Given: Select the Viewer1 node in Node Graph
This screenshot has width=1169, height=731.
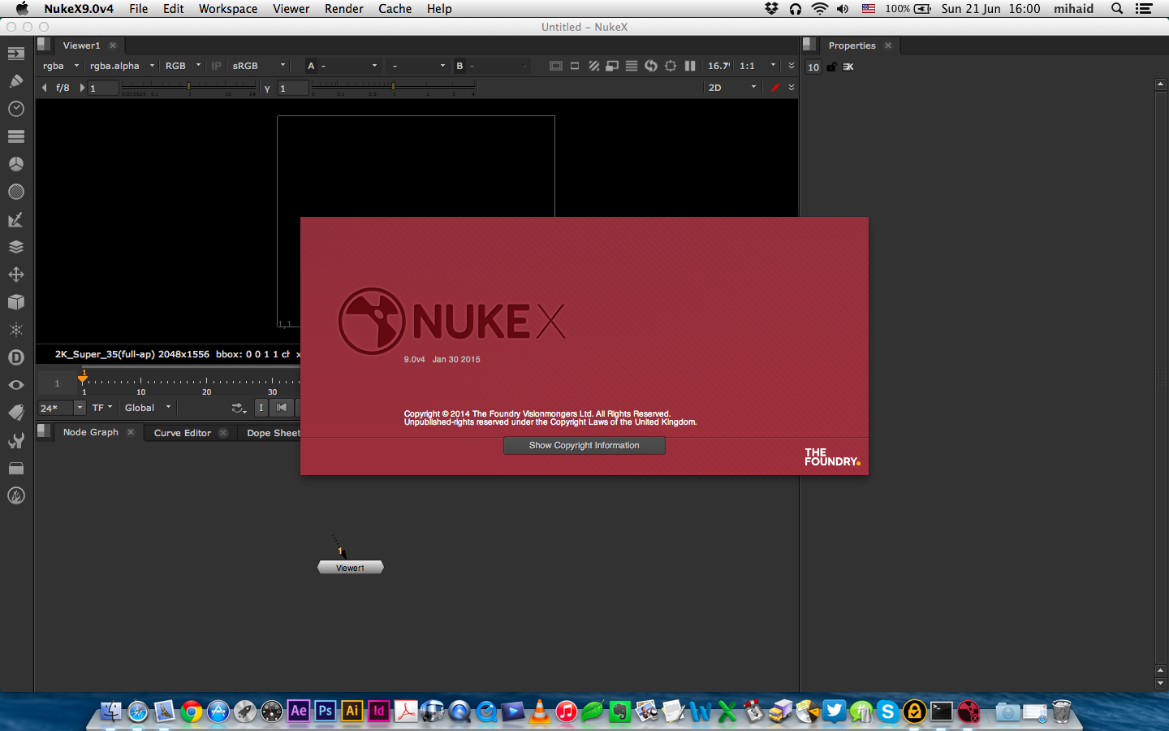Looking at the screenshot, I should (x=351, y=568).
